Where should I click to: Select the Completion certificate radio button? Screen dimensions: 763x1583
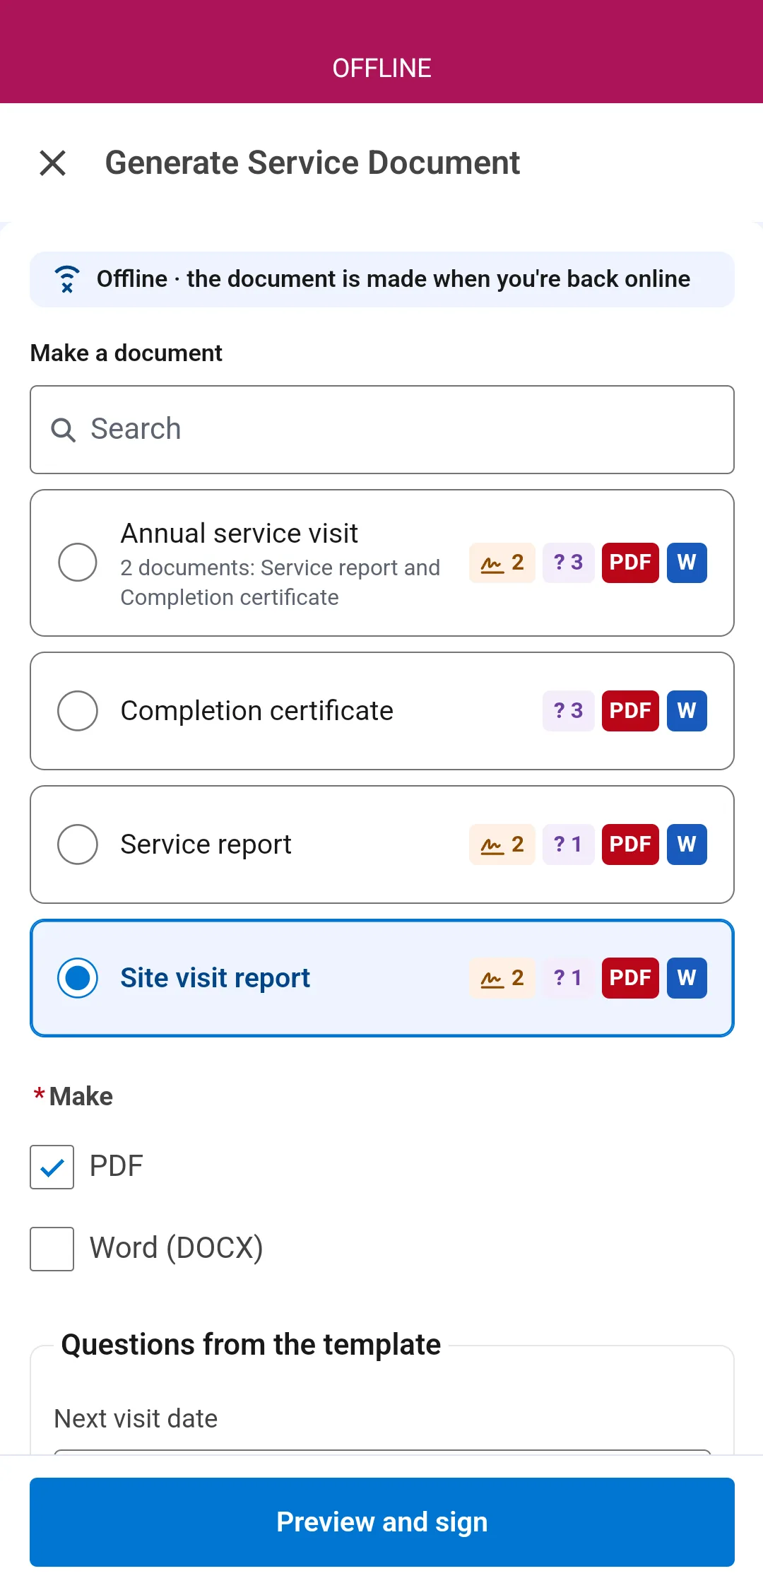point(78,711)
